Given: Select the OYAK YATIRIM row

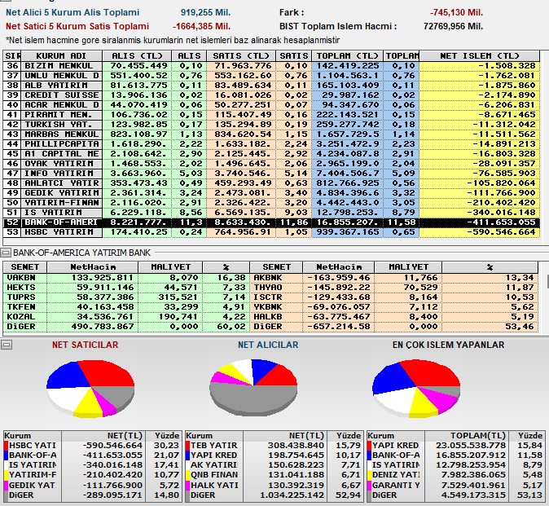Looking at the screenshot, I should (x=271, y=164).
